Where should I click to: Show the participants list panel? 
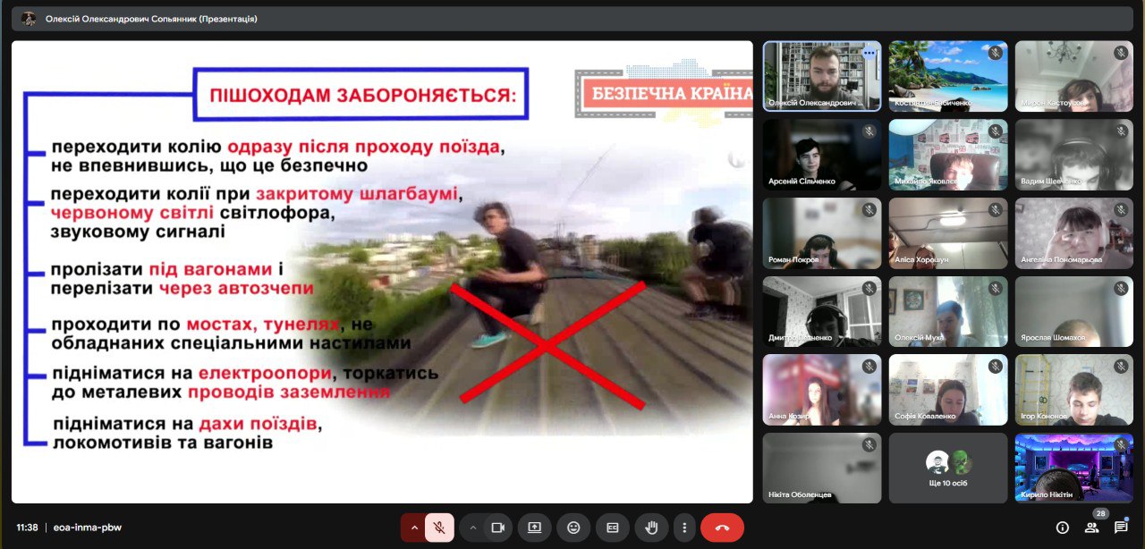click(x=1091, y=528)
